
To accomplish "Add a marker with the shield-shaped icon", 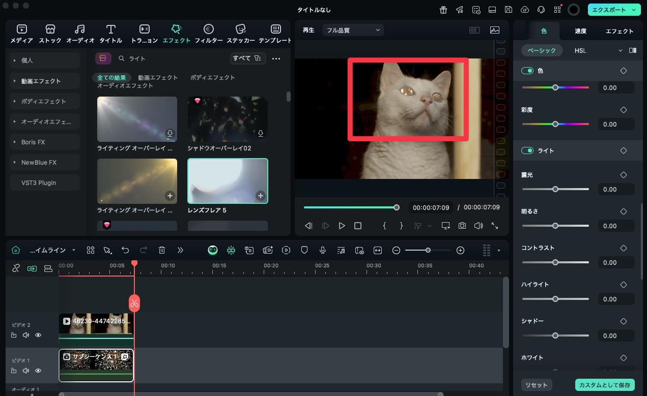I will tap(304, 250).
